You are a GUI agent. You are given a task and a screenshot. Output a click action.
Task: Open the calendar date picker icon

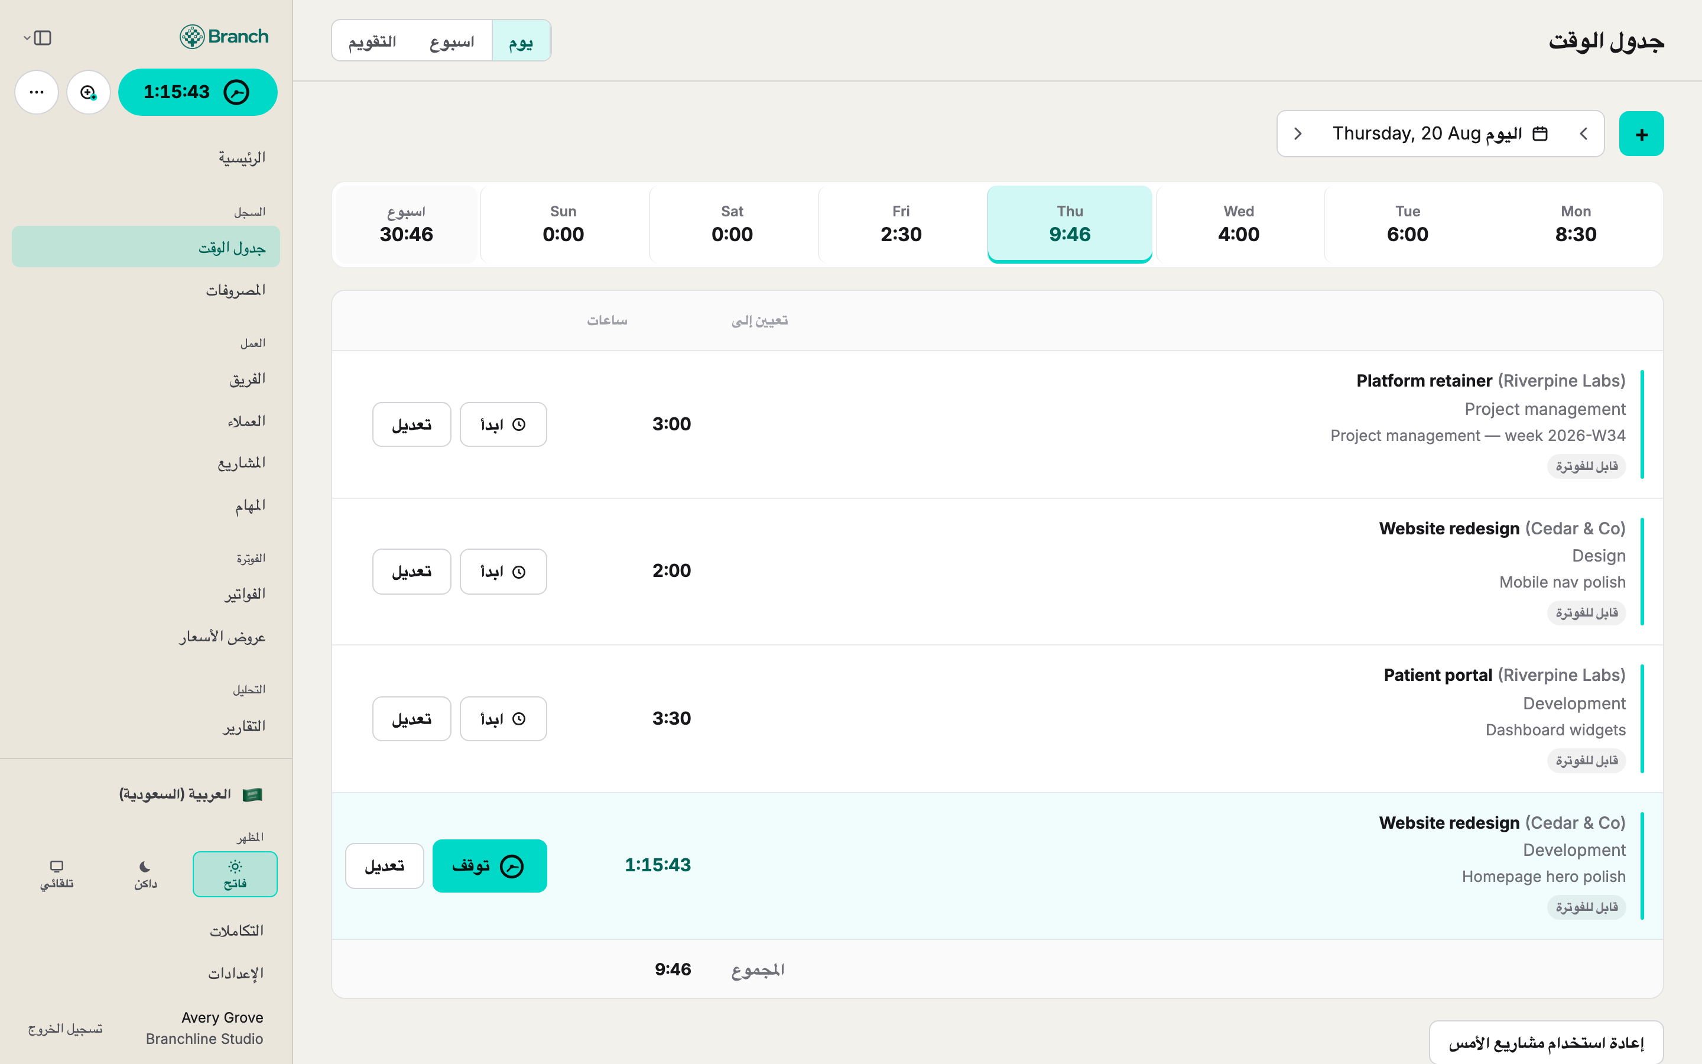pyautogui.click(x=1540, y=134)
